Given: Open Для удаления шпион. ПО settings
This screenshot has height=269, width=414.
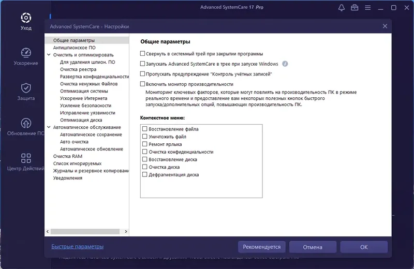Looking at the screenshot, I should (x=87, y=62).
